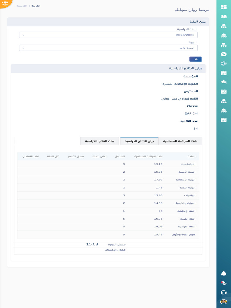This screenshot has width=231, height=308.
Task: Open the dashboard tiles icon in sidebar
Action: (x=223, y=7)
